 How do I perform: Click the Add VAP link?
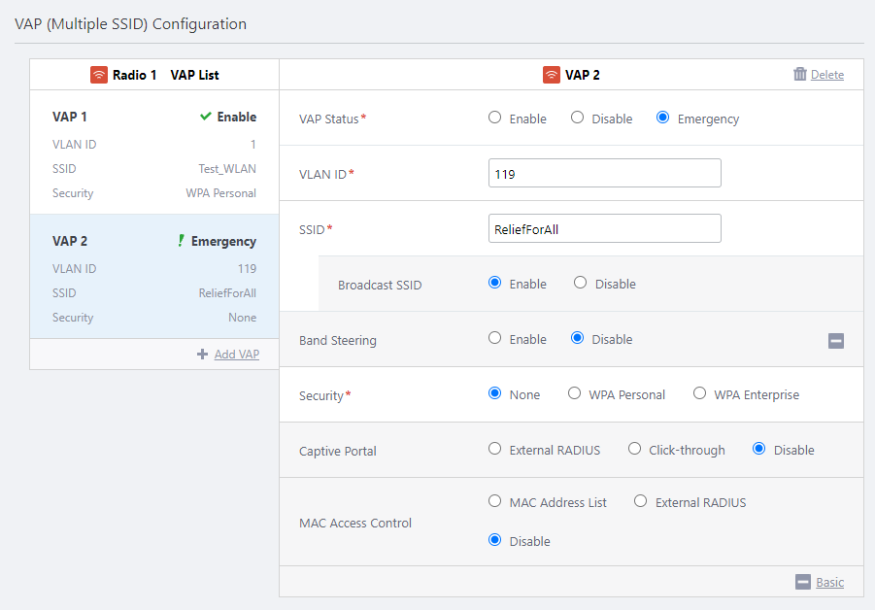[x=236, y=355]
